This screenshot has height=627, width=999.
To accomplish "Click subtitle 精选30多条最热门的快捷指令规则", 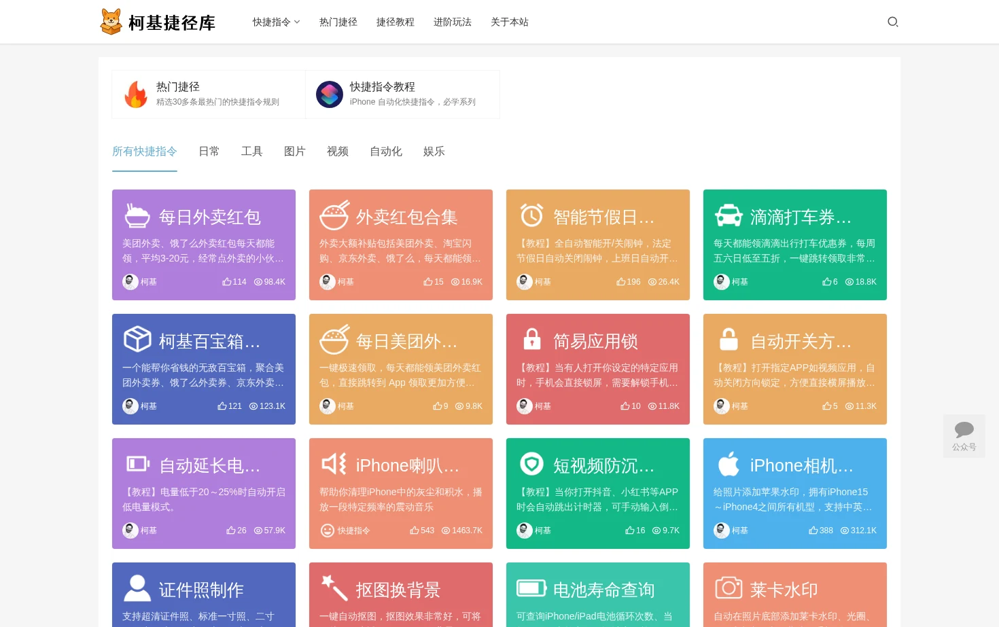I will pos(217,102).
